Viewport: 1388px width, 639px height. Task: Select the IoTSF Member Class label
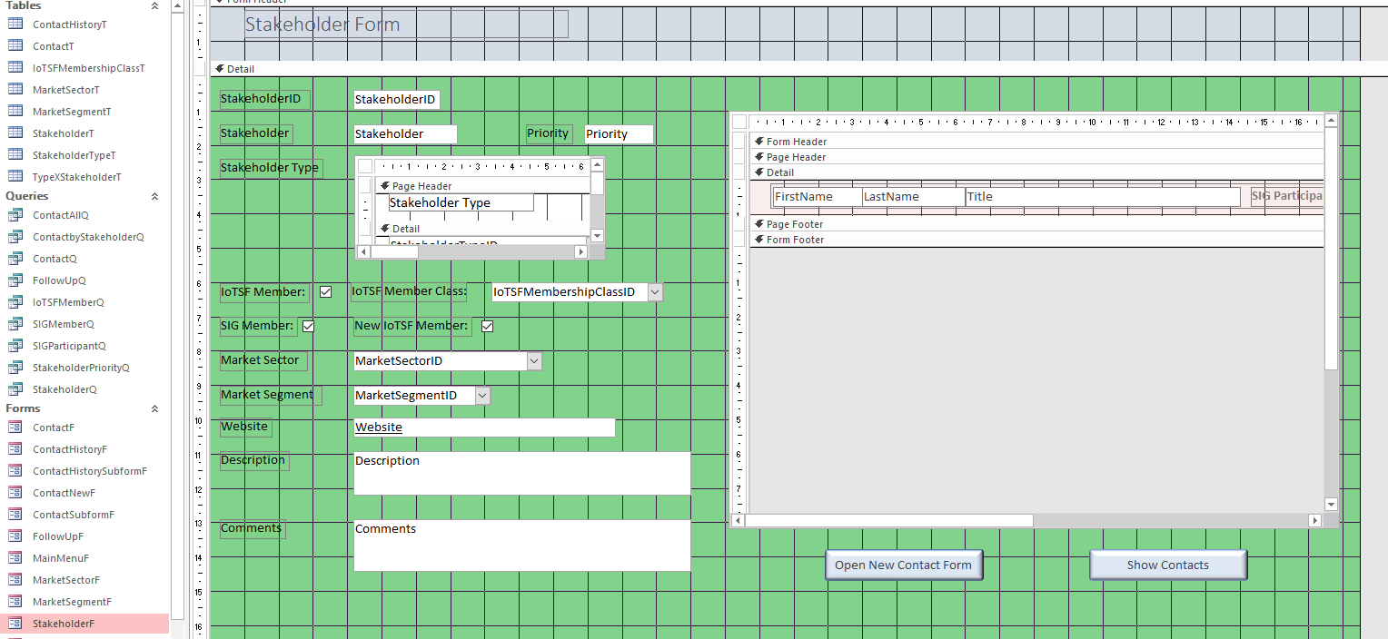point(409,292)
